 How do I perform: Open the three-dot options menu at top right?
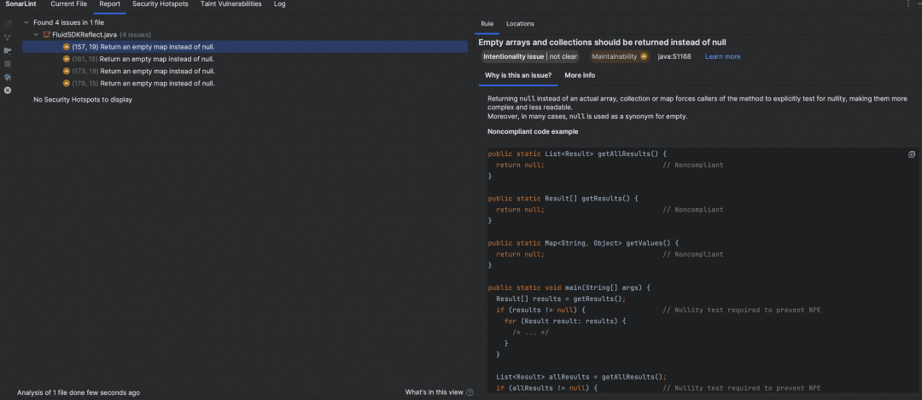click(907, 4)
